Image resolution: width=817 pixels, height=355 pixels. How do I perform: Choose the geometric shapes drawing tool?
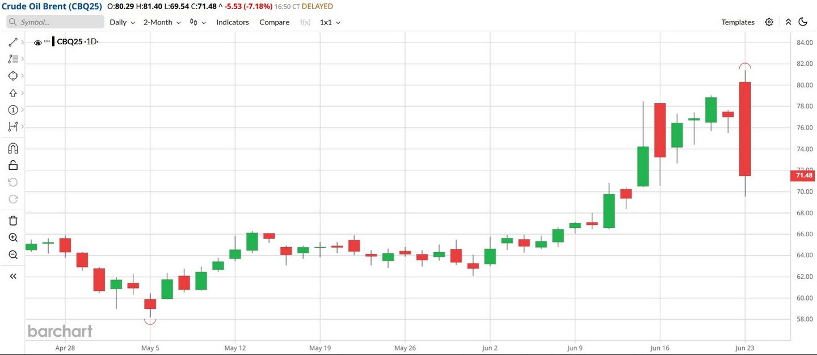pos(13,76)
